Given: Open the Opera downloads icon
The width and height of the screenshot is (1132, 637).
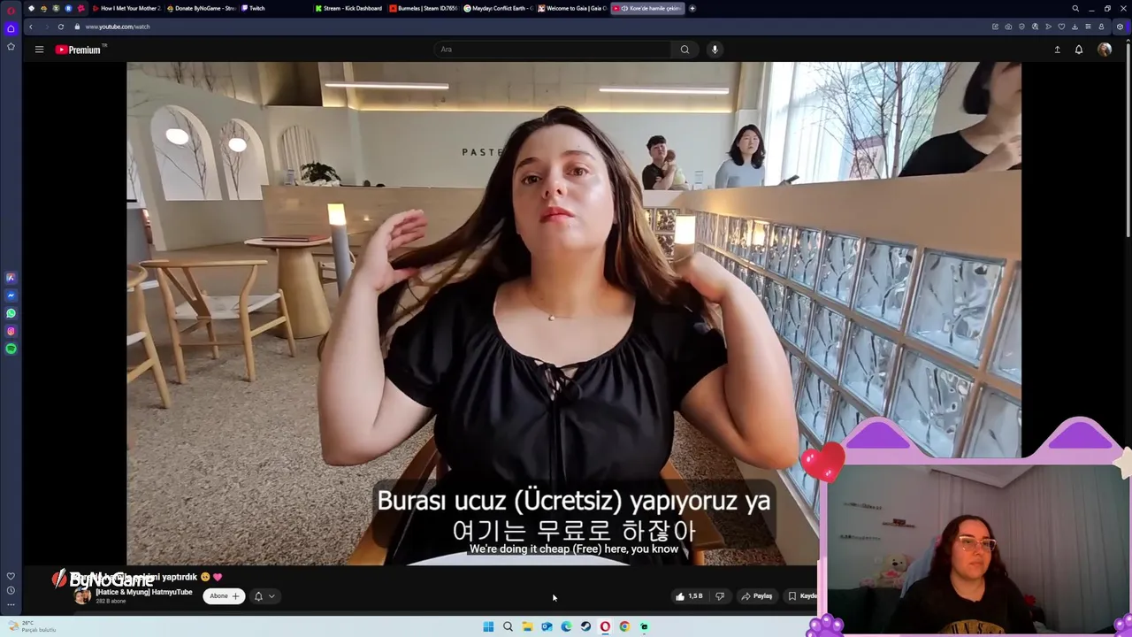Looking at the screenshot, I should coord(1075,27).
